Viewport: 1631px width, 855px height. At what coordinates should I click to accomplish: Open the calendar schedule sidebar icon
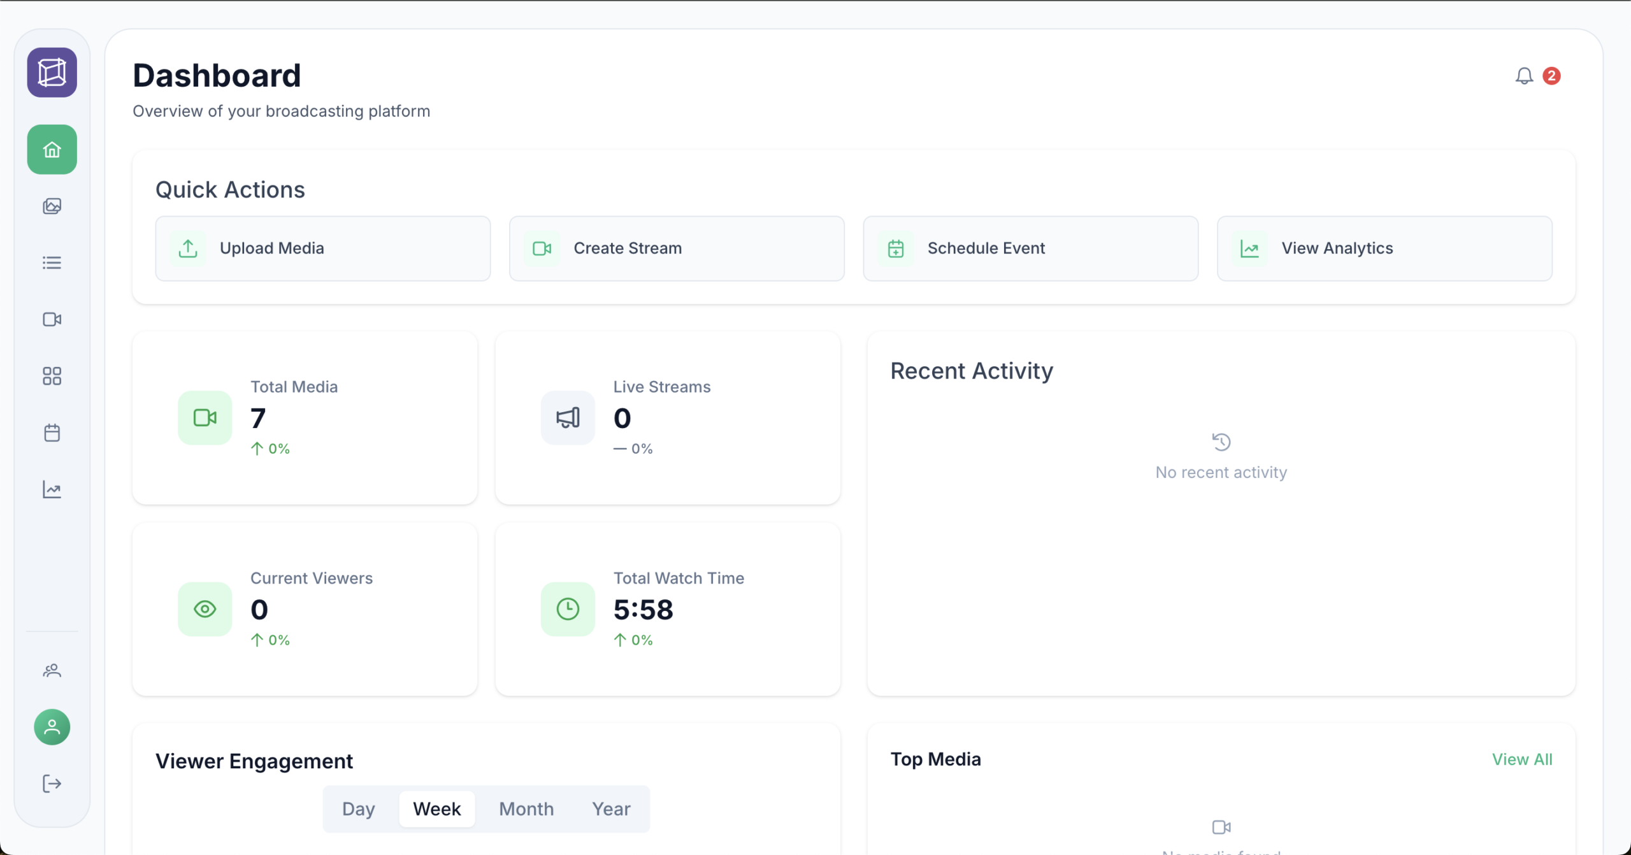(52, 433)
